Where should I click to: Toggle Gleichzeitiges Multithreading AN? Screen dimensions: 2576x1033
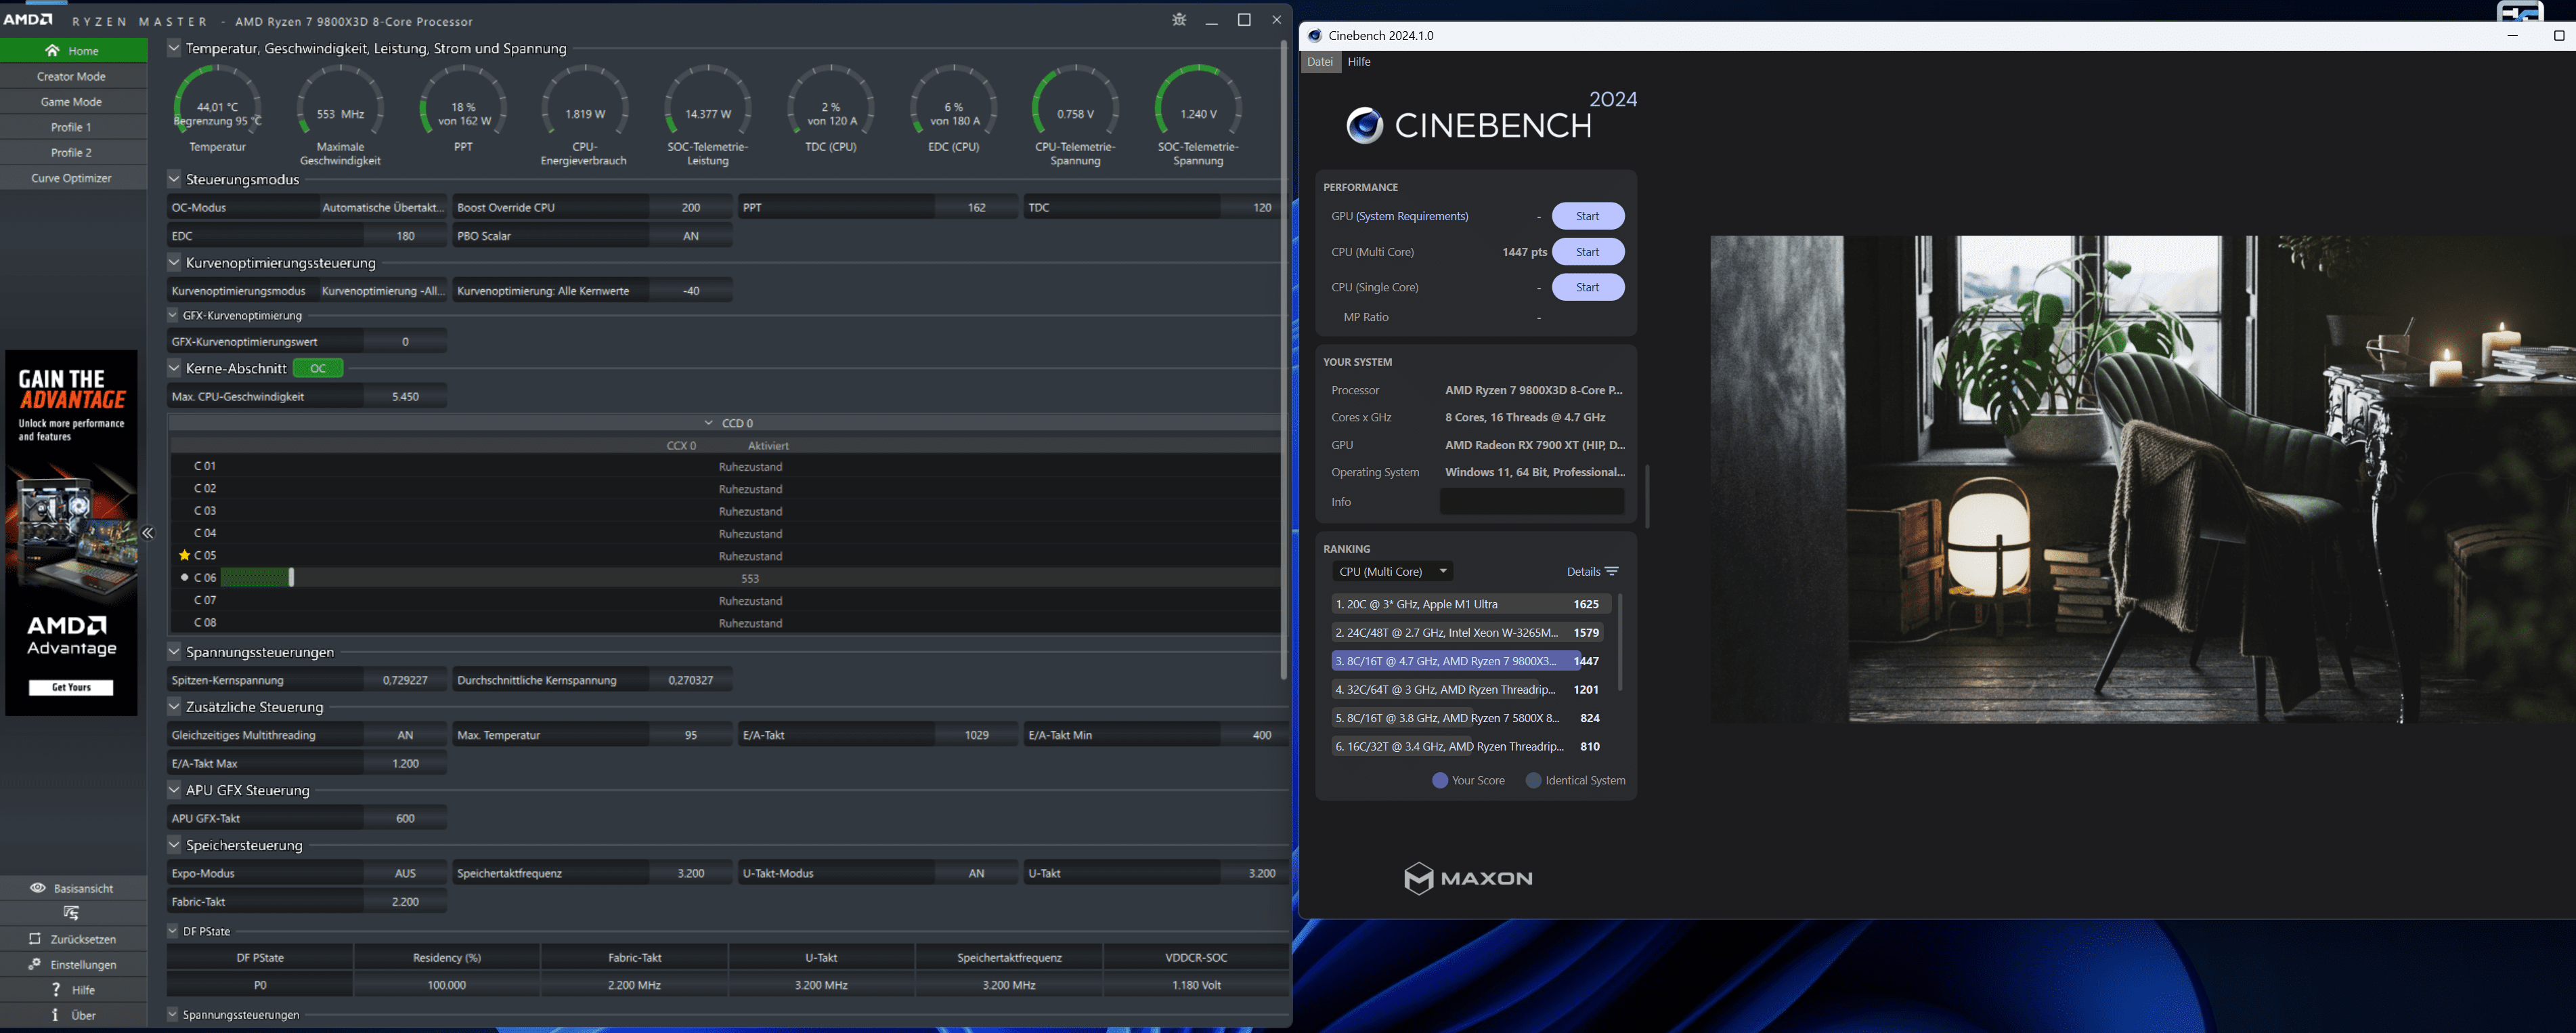tap(405, 735)
